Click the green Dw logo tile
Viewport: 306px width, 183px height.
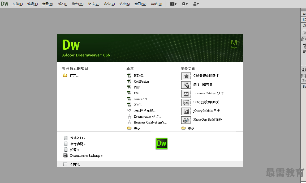162,143
